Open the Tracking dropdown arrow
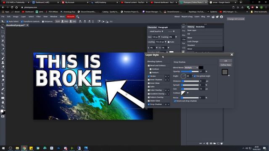 176,37
